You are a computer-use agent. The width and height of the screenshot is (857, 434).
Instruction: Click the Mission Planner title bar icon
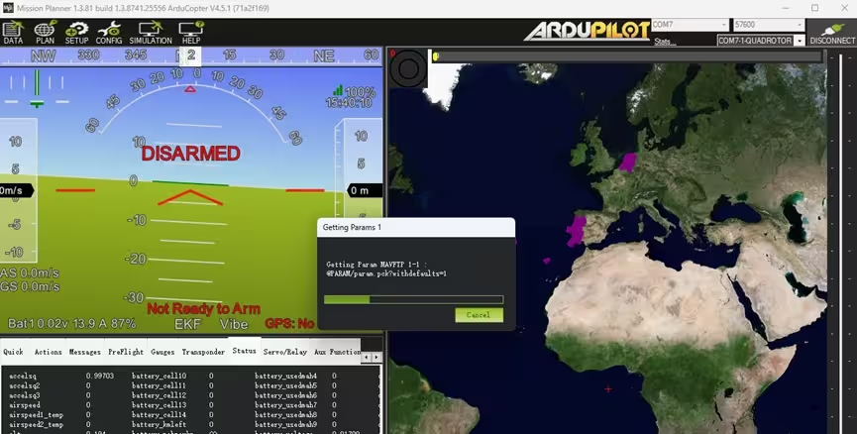8,8
